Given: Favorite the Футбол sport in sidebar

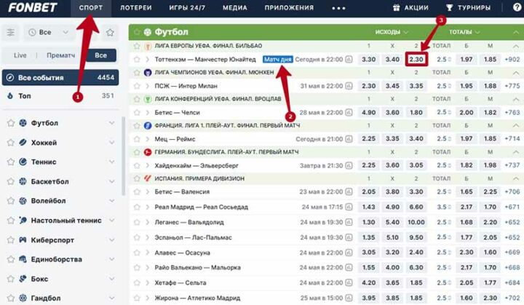Looking at the screenshot, I should coord(10,123).
